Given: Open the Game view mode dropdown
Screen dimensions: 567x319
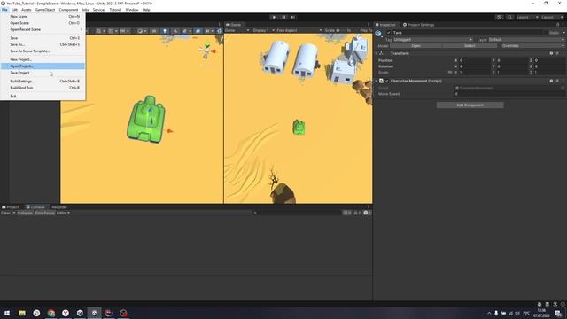Looking at the screenshot, I should pos(237,30).
